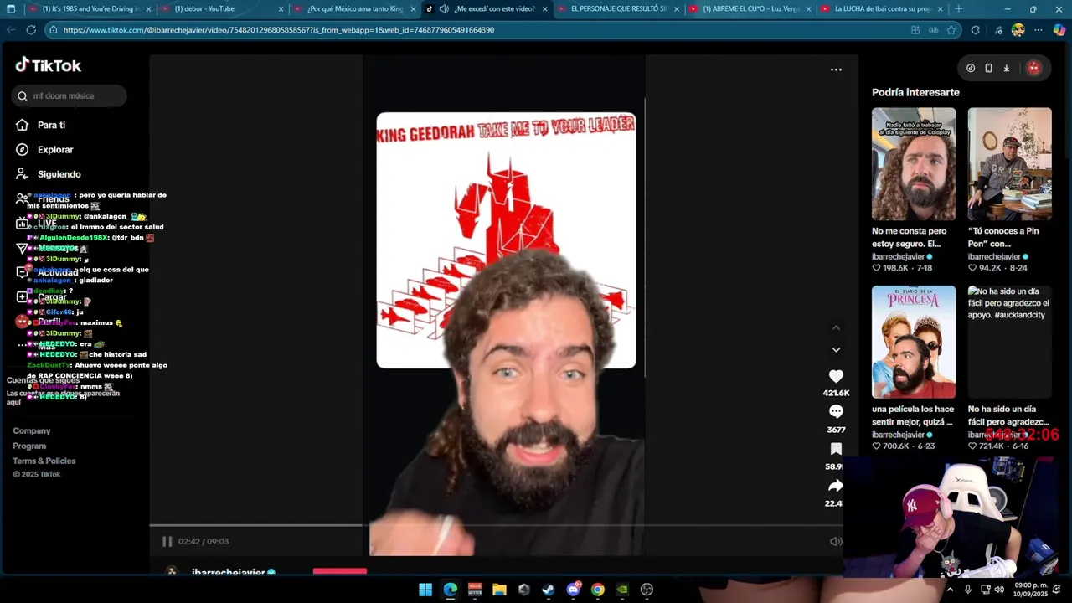Open 'Tú conoces a Pin Pon' thumbnail
The image size is (1072, 603).
[1009, 164]
